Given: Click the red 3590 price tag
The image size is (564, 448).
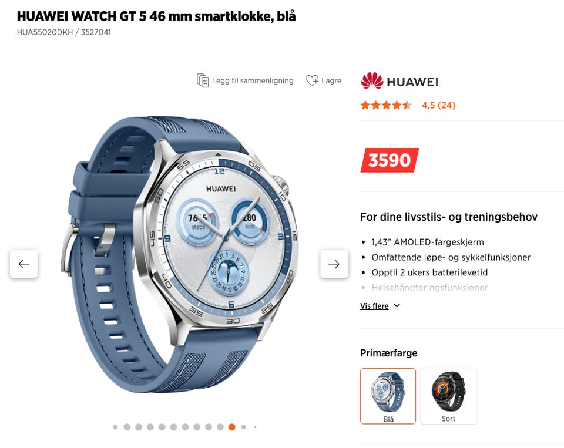Looking at the screenshot, I should click(390, 160).
